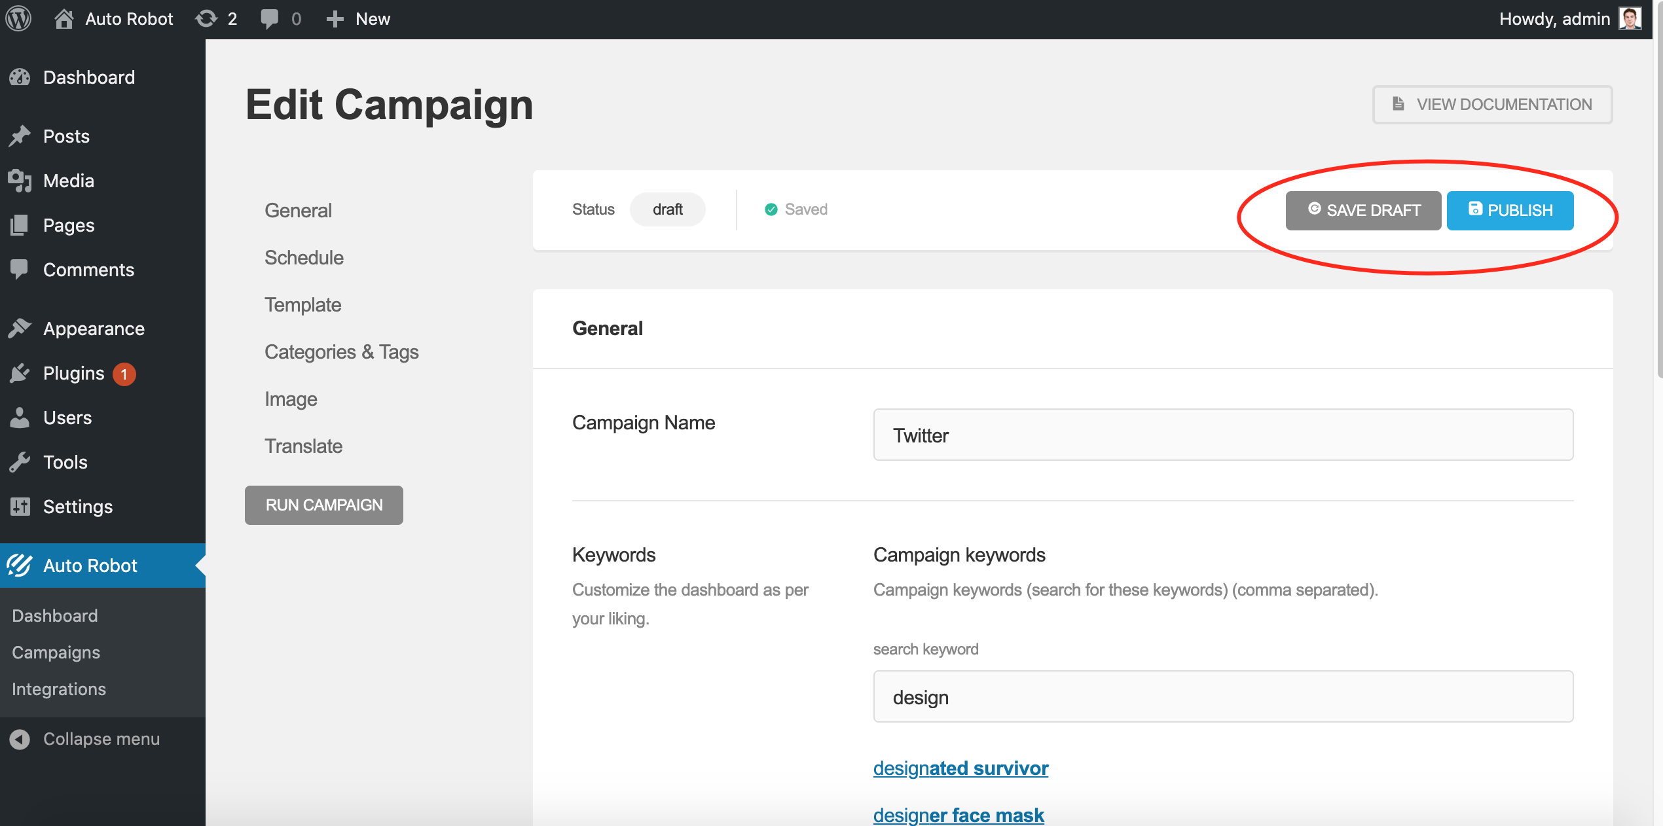Click the admin avatar thumbnail
This screenshot has width=1663, height=826.
point(1630,18)
